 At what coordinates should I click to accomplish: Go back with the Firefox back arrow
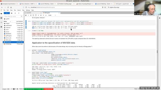pyautogui.click(x=2, y=7)
